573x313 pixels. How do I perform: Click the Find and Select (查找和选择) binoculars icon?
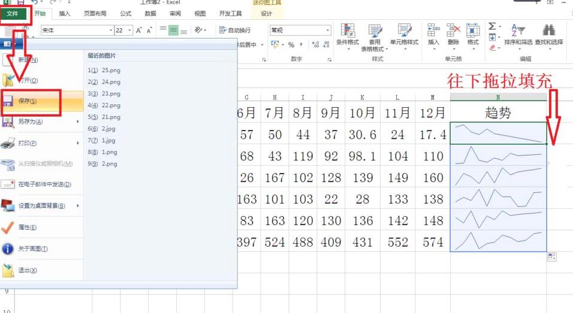[x=548, y=31]
